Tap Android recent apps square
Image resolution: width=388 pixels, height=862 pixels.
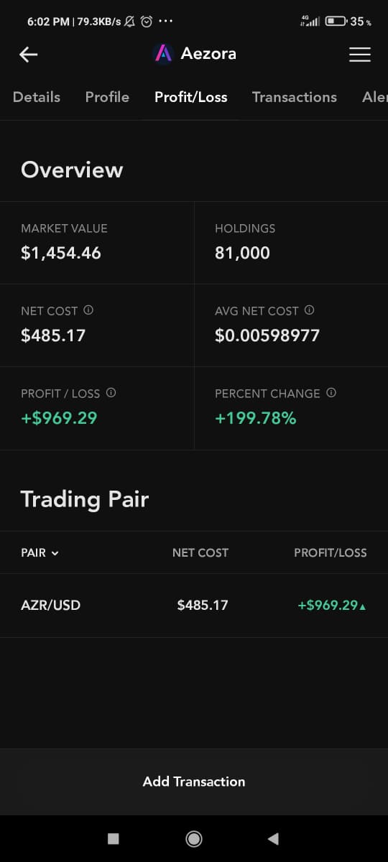click(x=113, y=838)
